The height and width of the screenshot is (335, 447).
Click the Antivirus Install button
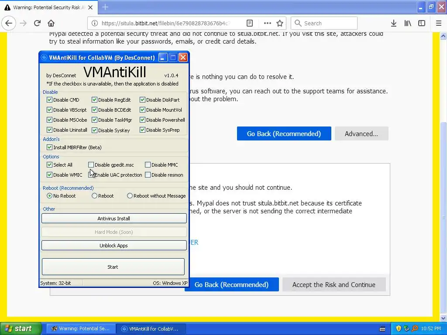click(114, 219)
